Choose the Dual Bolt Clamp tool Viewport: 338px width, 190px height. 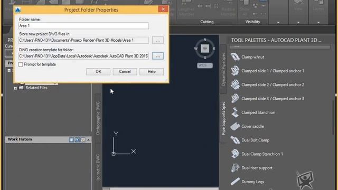point(250,140)
